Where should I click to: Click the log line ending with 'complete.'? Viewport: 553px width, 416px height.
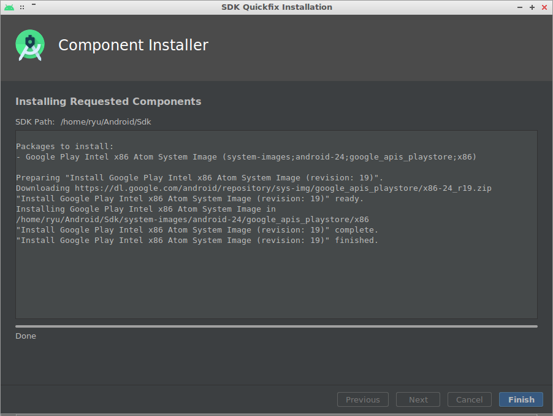click(197, 229)
